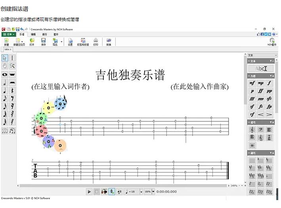The image size is (281, 208).
Task: Click the undo arrow in title bar
Action: point(22,29)
